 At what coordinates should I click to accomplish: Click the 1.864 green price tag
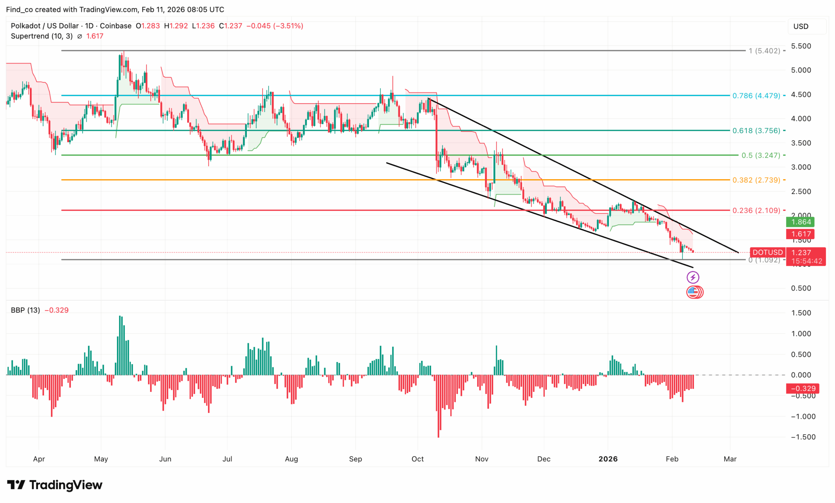(x=801, y=222)
